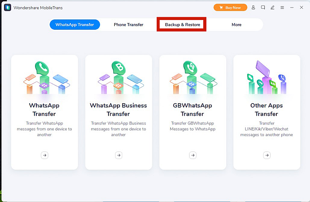This screenshot has width=310, height=202.
Task: Click arrow under WhatsApp Business Transfer card
Action: pos(119,155)
